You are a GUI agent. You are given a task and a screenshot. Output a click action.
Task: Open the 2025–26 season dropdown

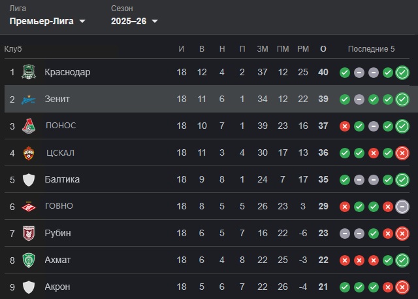[x=135, y=21]
